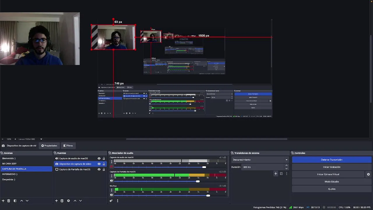Open the Lienzo scaling dropdown arrow
The height and width of the screenshot is (210, 373).
[41, 139]
